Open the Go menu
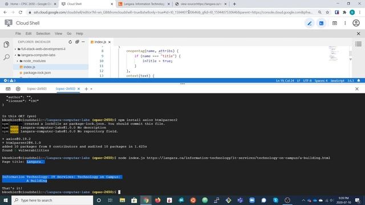The image size is (365, 205). [x=69, y=34]
